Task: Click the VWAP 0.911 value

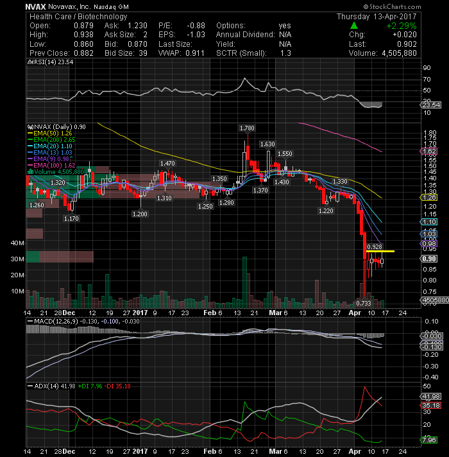Action: tap(194, 53)
